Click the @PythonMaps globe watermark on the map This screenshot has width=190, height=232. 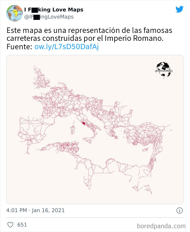pos(164,68)
